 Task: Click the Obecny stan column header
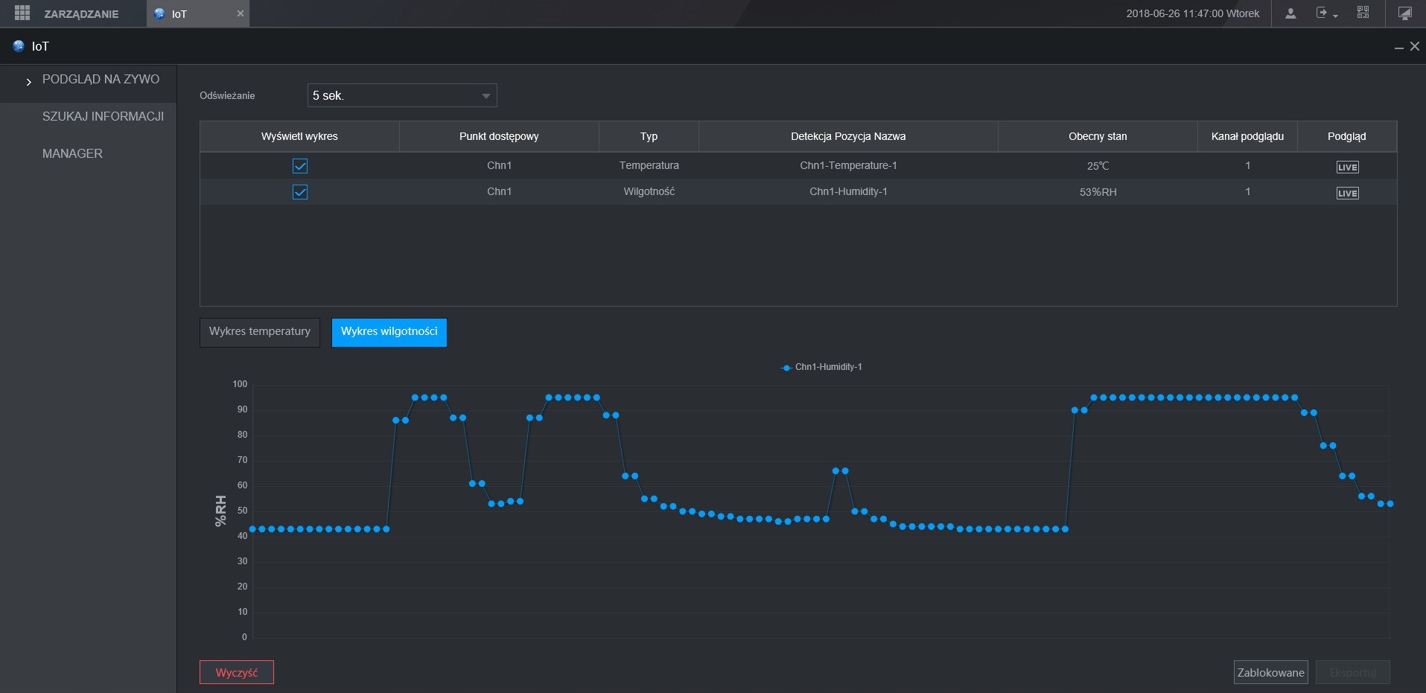tap(1097, 136)
